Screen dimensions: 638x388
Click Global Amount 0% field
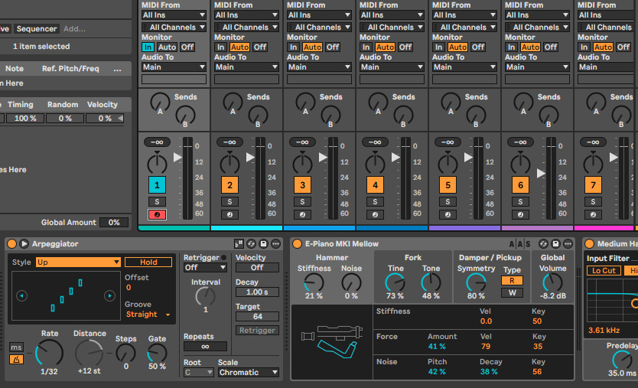[114, 222]
